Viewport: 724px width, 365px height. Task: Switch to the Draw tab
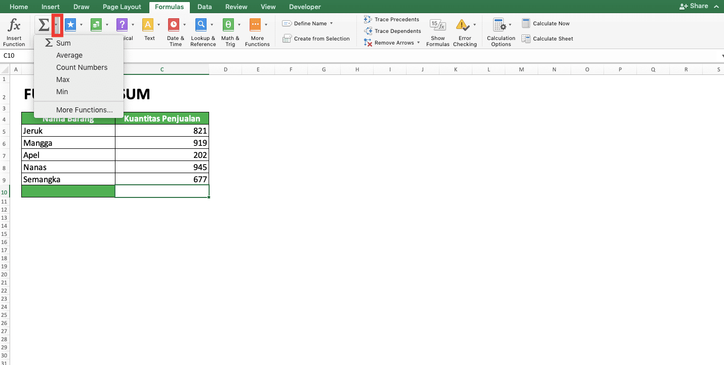(x=82, y=7)
